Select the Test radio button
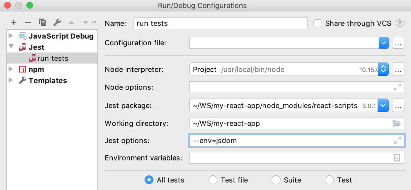The width and height of the screenshot is (411, 190). pyautogui.click(x=329, y=180)
